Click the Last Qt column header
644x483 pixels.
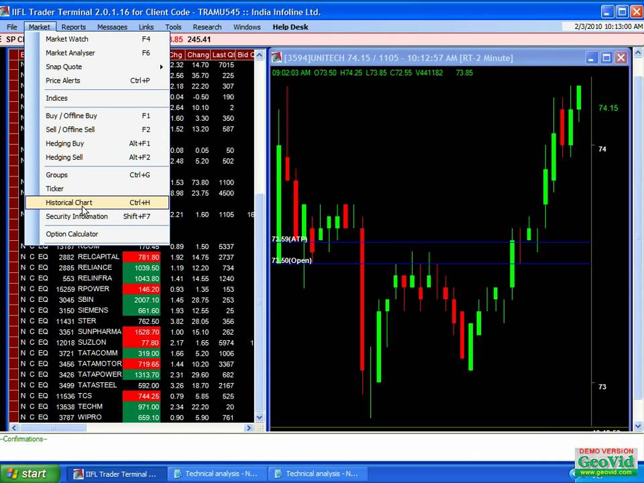pyautogui.click(x=223, y=54)
